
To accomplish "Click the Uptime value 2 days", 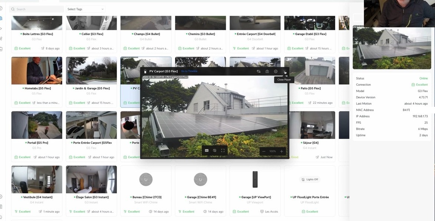I will pyautogui.click(x=424, y=135).
